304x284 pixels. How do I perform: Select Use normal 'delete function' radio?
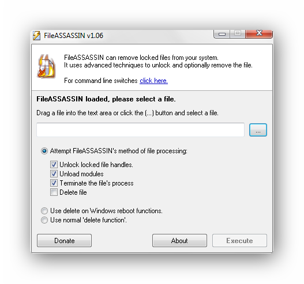(x=44, y=220)
